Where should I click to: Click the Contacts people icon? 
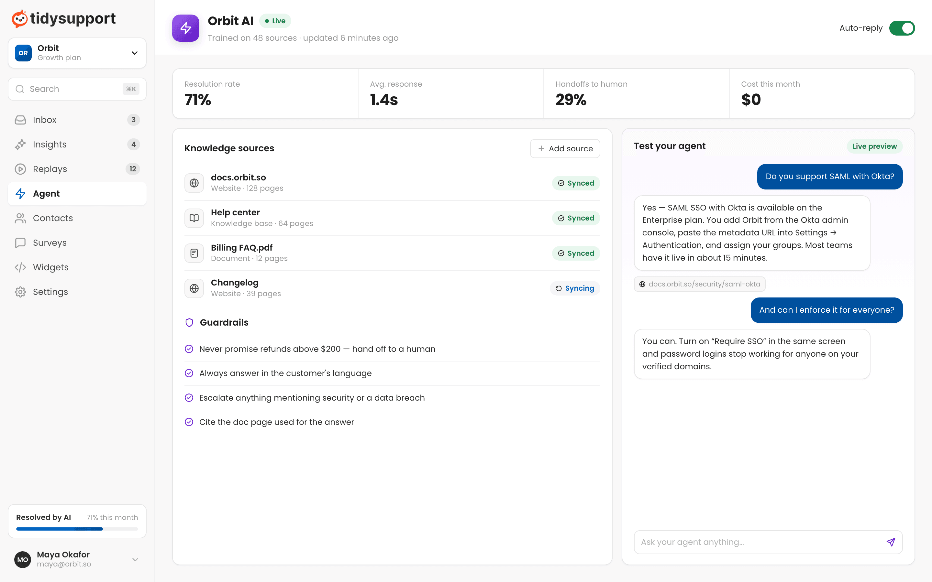(x=20, y=218)
